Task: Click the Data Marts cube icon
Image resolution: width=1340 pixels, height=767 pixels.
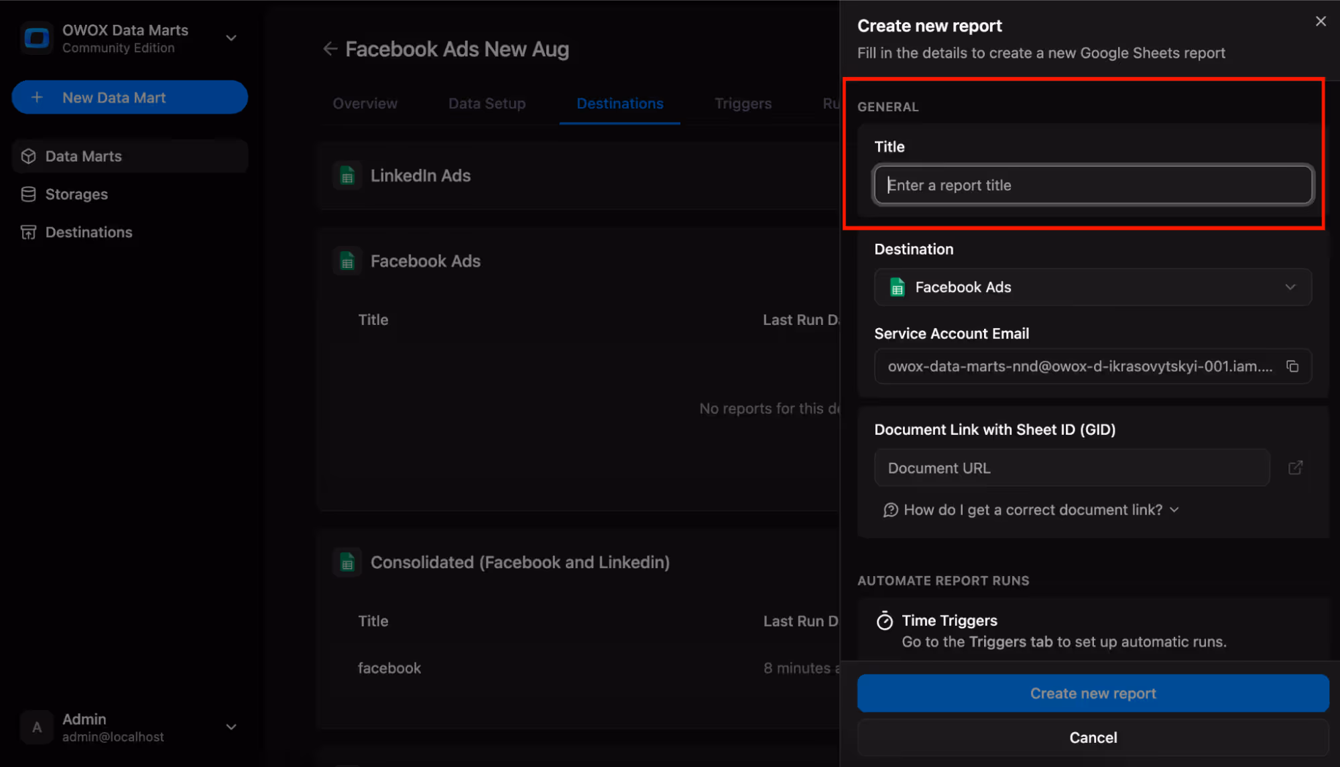Action: 28,156
